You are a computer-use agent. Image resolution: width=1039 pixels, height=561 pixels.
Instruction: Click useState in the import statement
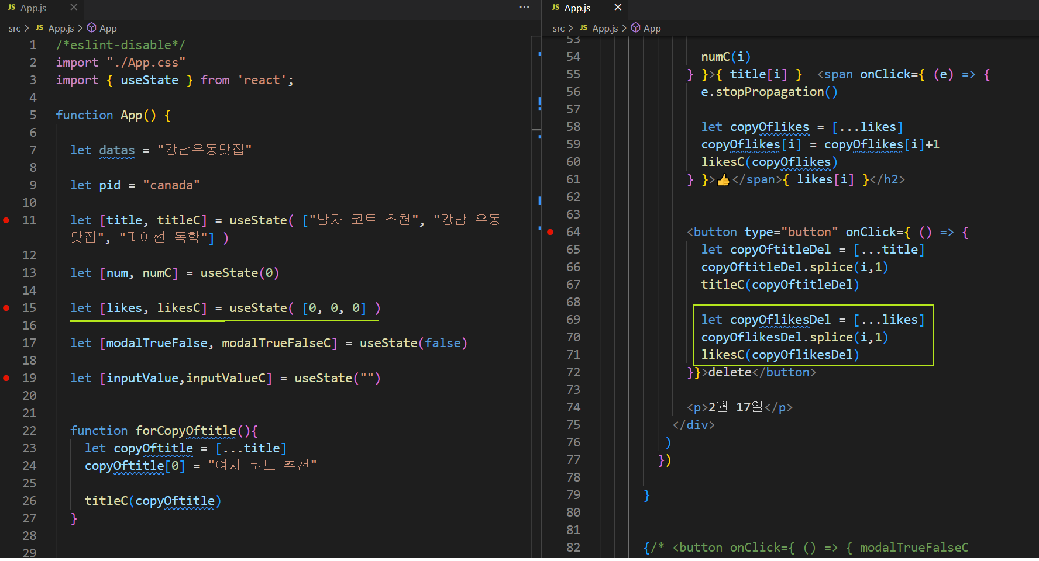point(150,80)
